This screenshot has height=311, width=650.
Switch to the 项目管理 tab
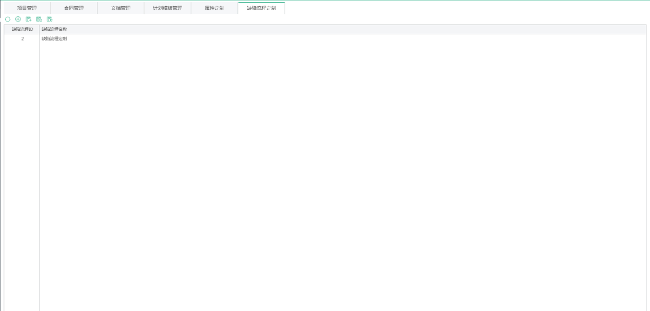(x=27, y=8)
